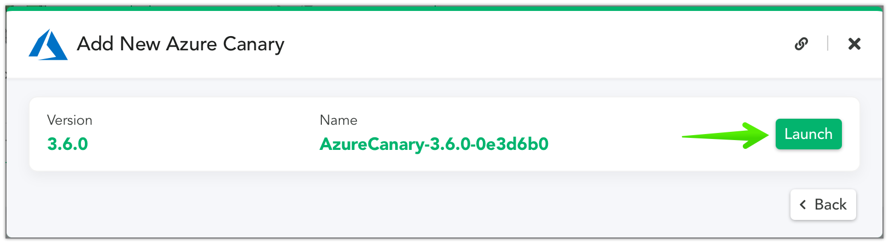Screen dimensions: 889x244
Task: Click the Version column label
Action: coord(70,120)
